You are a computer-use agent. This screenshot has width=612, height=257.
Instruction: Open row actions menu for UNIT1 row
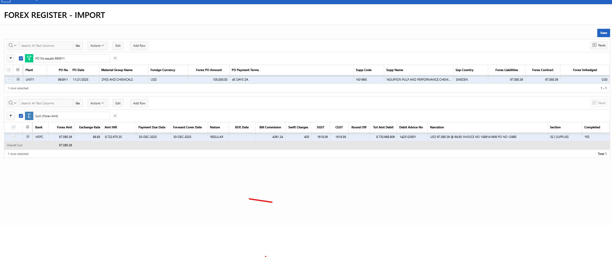click(18, 79)
